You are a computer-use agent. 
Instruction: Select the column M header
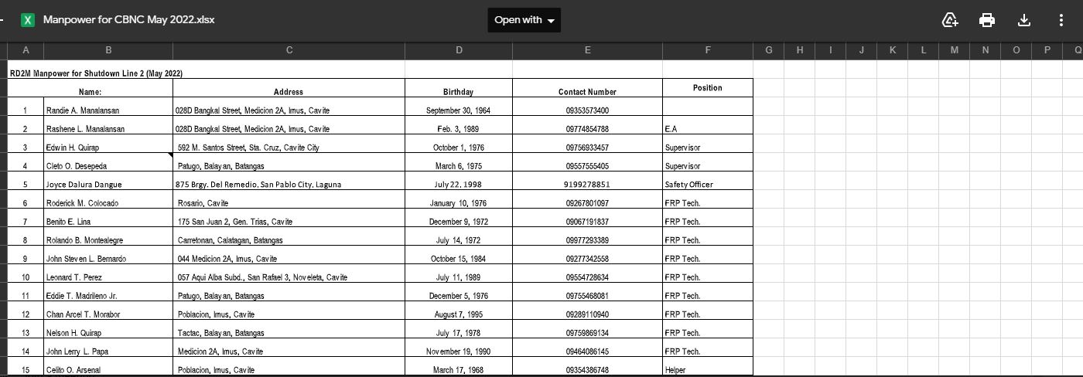[954, 50]
